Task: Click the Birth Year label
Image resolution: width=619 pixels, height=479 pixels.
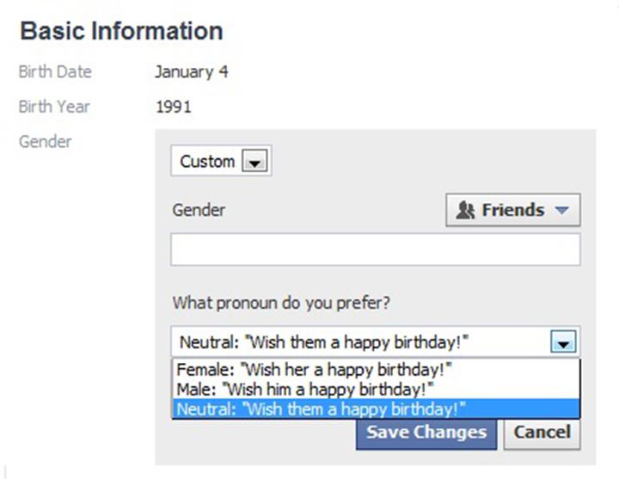Action: (x=54, y=107)
